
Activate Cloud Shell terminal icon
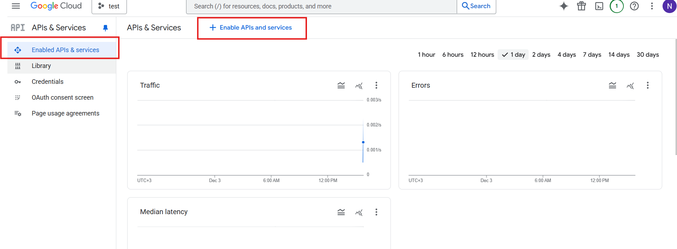[x=599, y=6]
